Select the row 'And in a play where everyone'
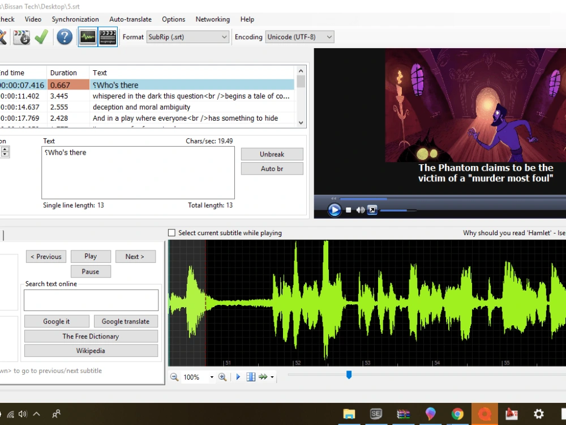This screenshot has width=566, height=425. point(147,118)
